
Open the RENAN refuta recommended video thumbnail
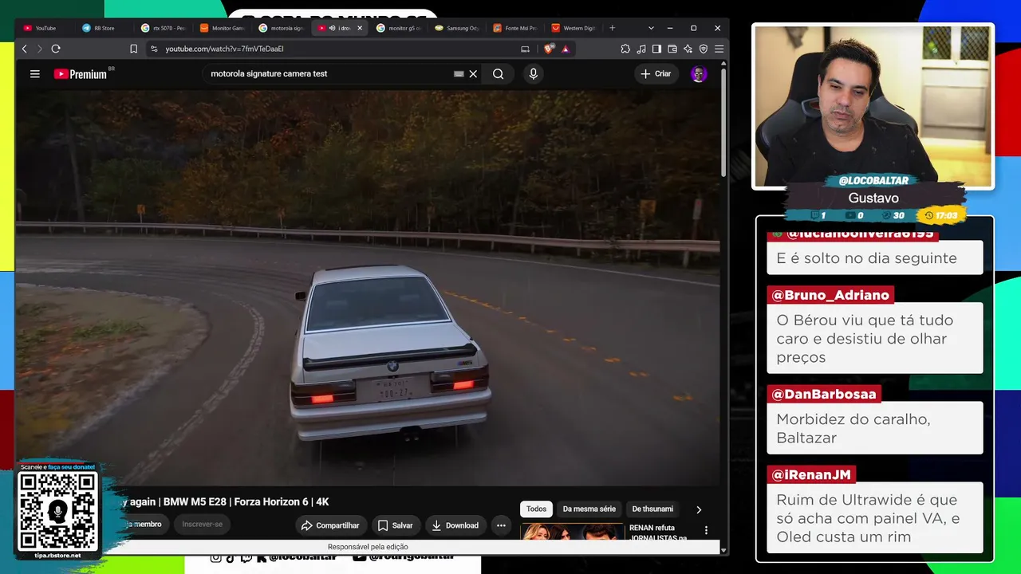572,532
